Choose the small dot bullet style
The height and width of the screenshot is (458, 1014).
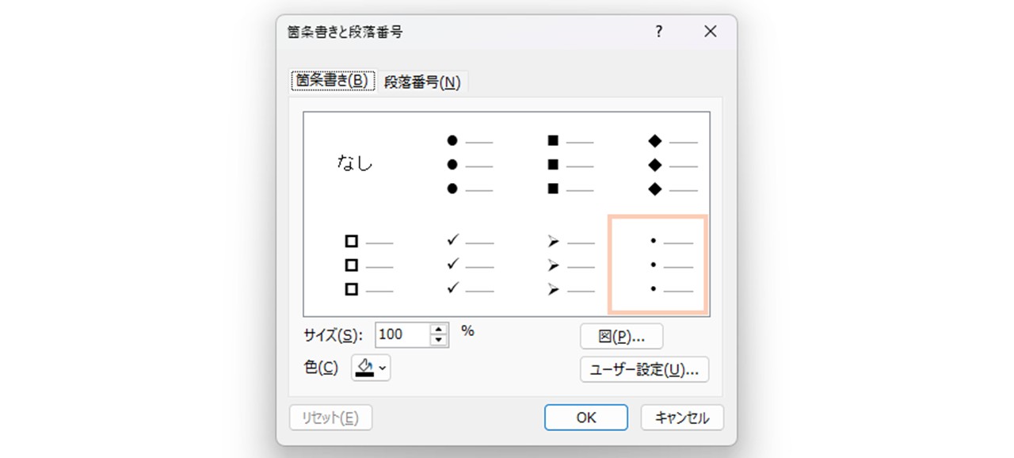pyautogui.click(x=657, y=265)
